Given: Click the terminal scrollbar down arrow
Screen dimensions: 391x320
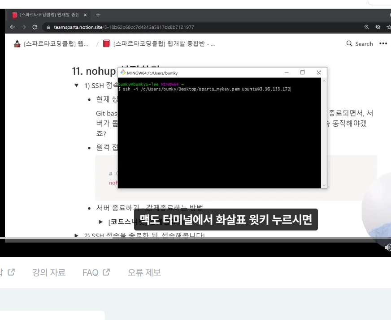Looking at the screenshot, I should coord(324,185).
